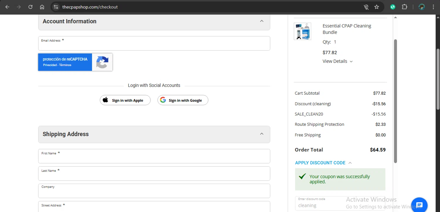This screenshot has width=440, height=212.
Task: Sign in with Google
Action: [183, 100]
